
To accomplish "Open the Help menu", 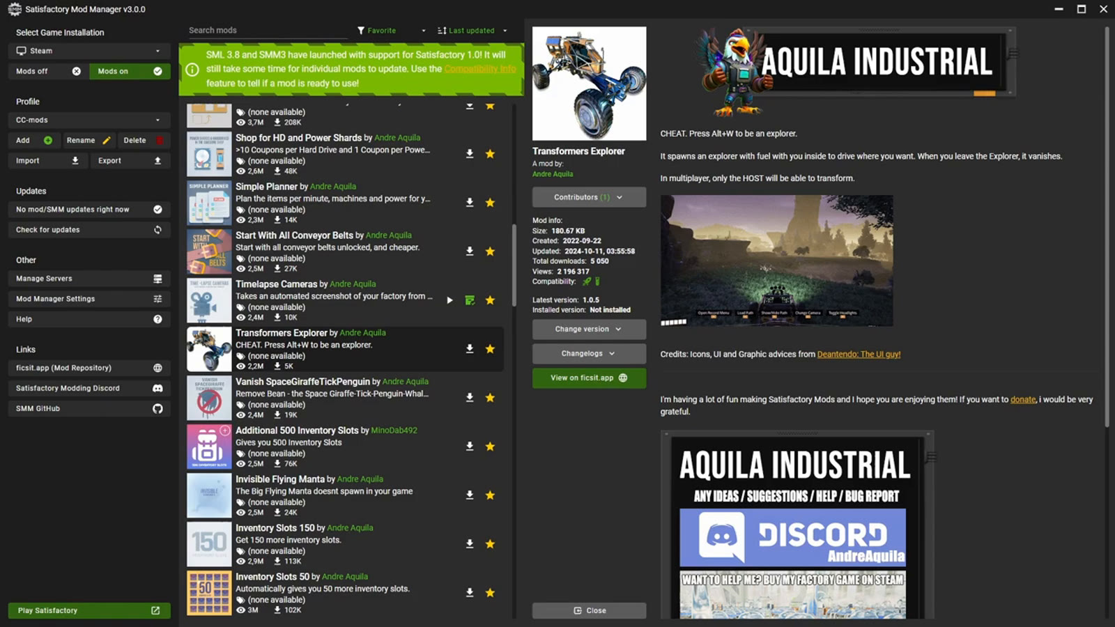I will click(89, 319).
